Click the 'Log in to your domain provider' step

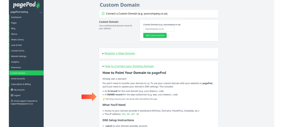127,126
